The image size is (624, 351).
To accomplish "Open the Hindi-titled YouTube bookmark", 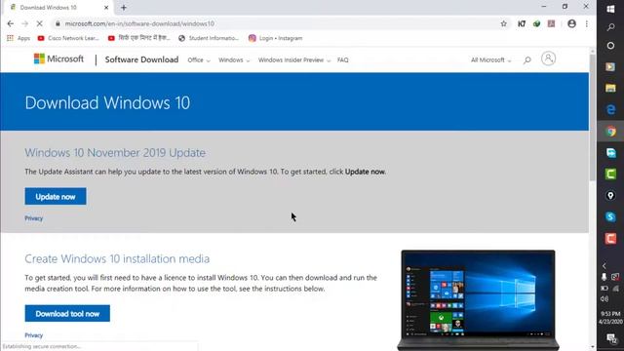I will click(138, 38).
